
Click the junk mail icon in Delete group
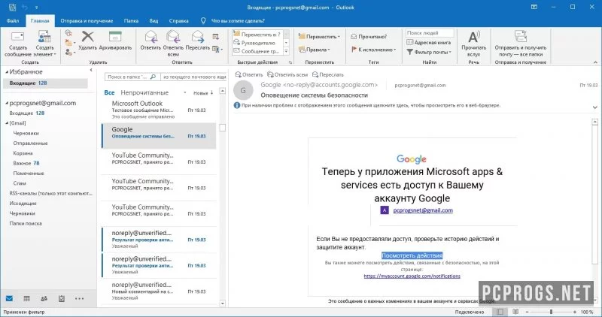coord(69,52)
